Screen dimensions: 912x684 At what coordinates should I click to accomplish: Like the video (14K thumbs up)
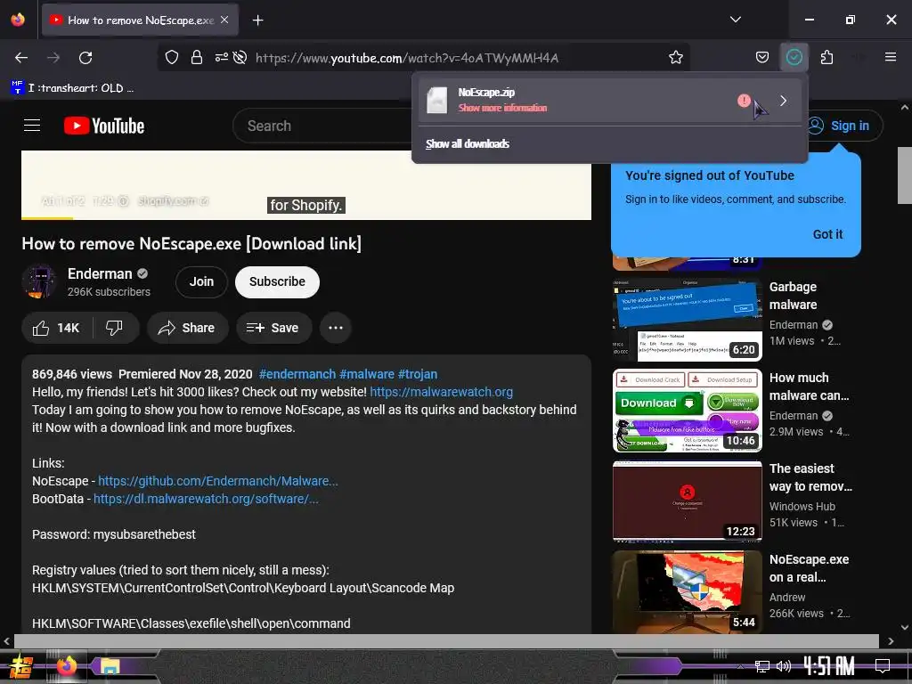[56, 328]
